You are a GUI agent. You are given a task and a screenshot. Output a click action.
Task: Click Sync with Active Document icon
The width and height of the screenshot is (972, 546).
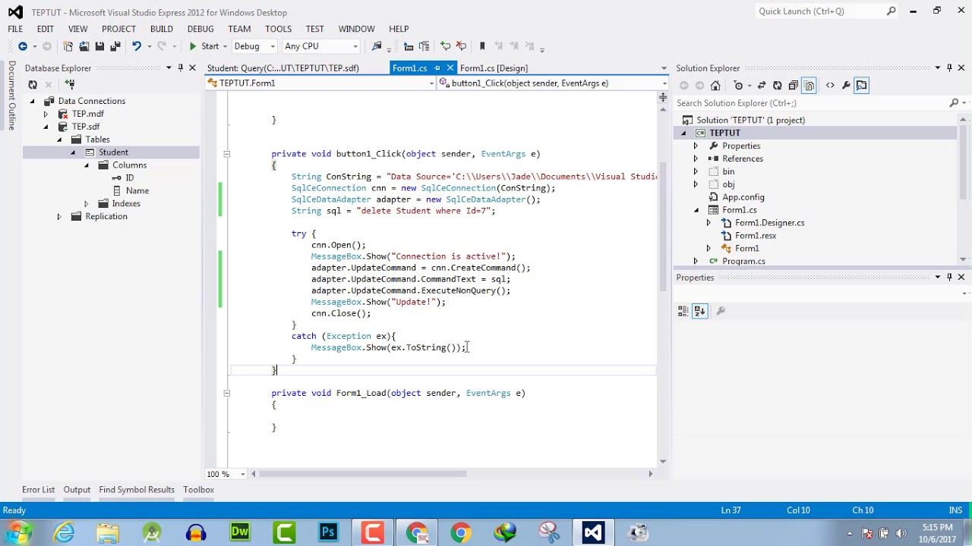point(762,86)
